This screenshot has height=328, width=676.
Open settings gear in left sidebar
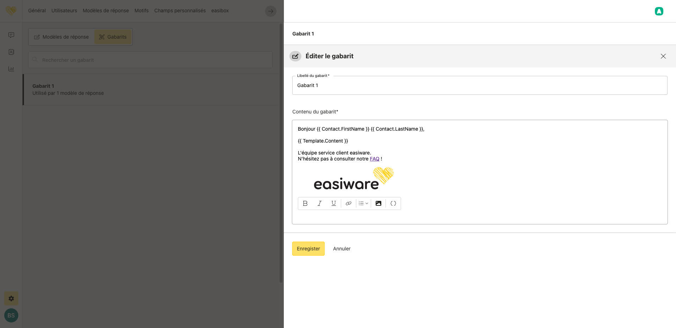click(x=11, y=299)
